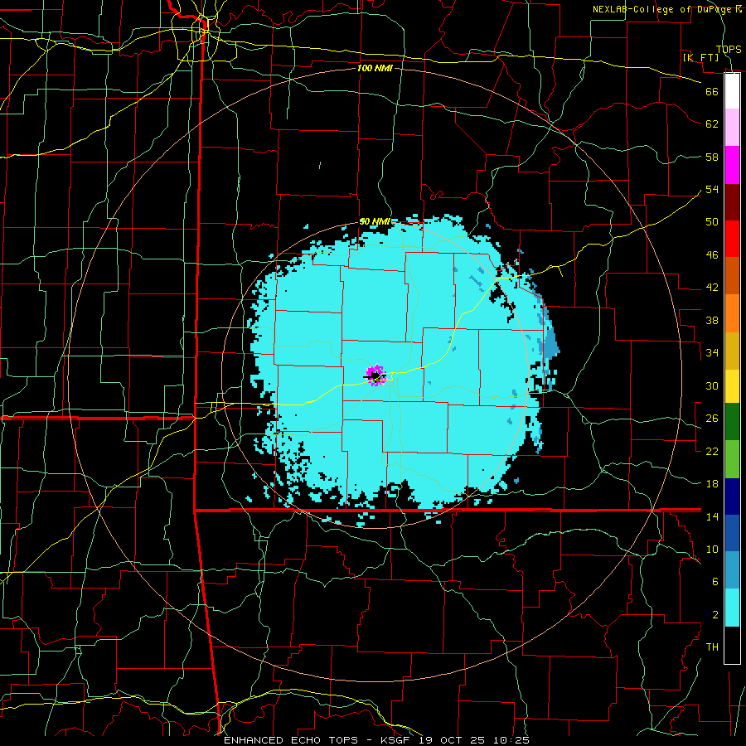Click the 50 NMI range ring label
The width and height of the screenshot is (746, 746).
375,221
